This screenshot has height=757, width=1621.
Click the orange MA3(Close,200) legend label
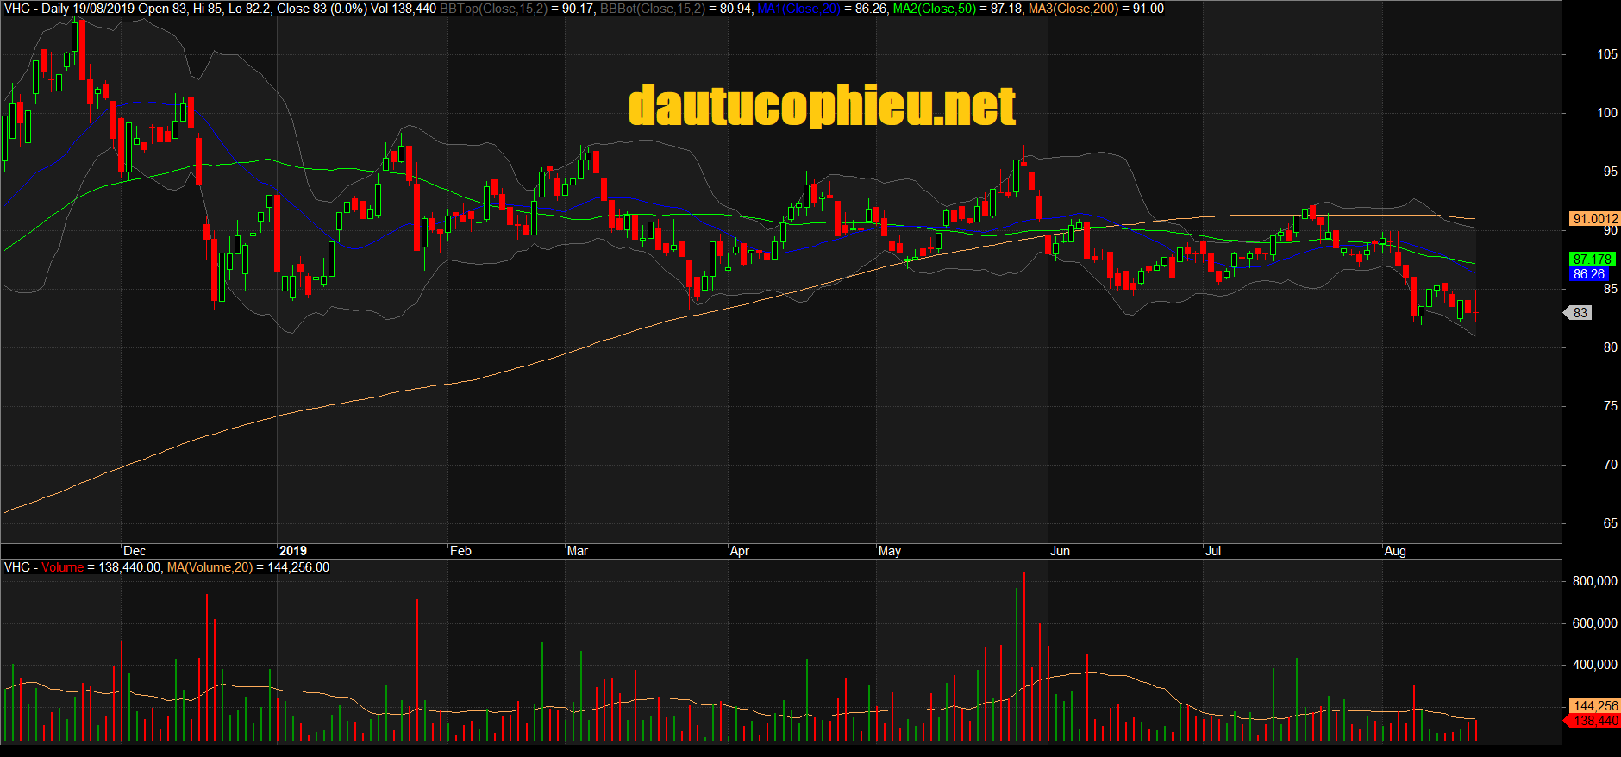[1073, 9]
